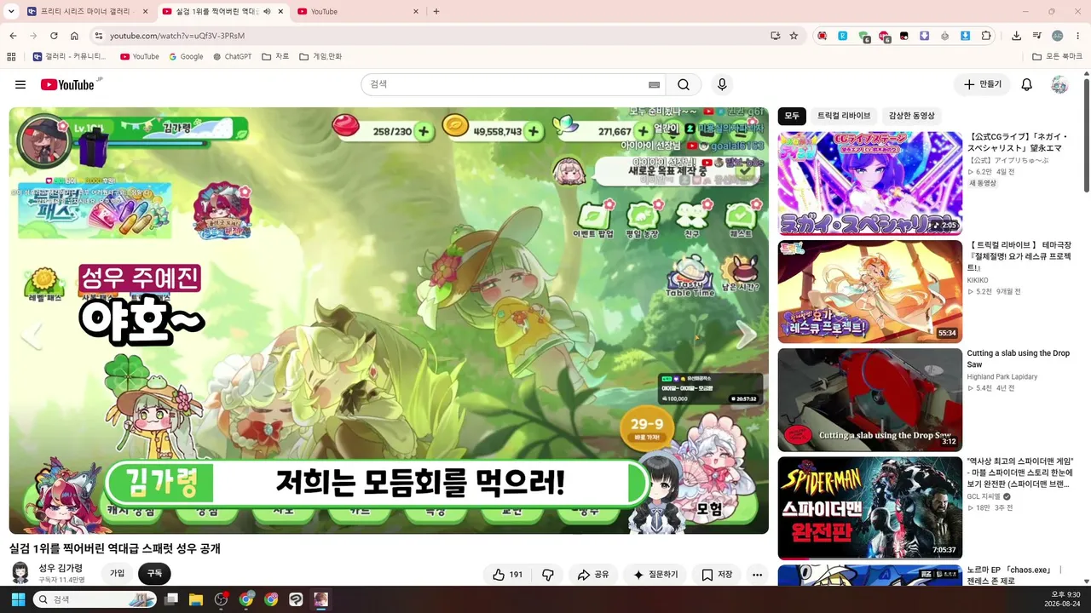This screenshot has width=1091, height=613.
Task: Open the Chrome three-dot menu
Action: (x=1078, y=36)
